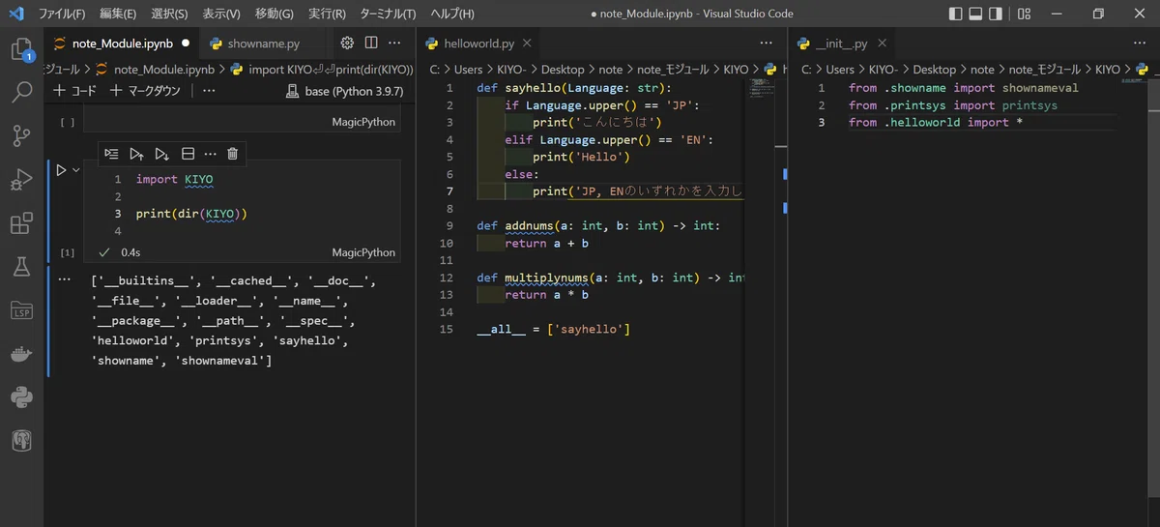Viewport: 1160px width, 527px height.
Task: Open notebook toolbar overflow ellipsis next to マークダウン
Action: [x=209, y=91]
